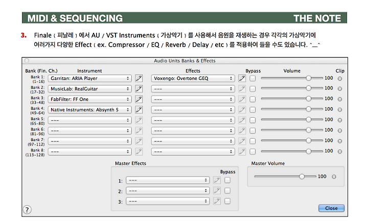Click Bank 8 instrument edit pencil icon

point(139,151)
